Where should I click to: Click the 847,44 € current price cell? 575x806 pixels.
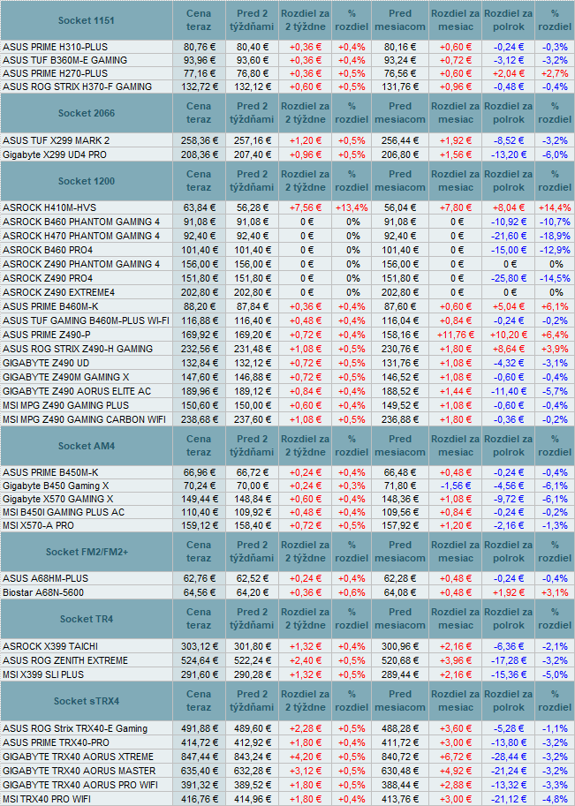[x=199, y=757]
